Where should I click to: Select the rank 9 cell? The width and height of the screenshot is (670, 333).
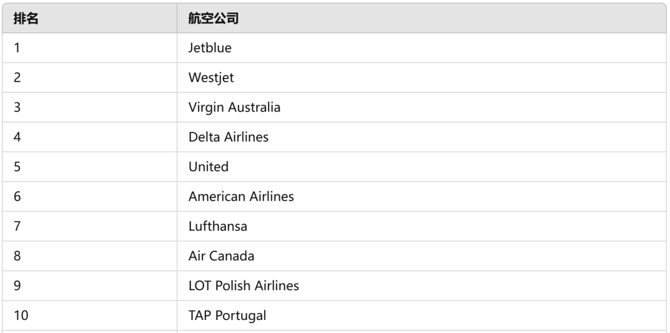[x=89, y=286]
